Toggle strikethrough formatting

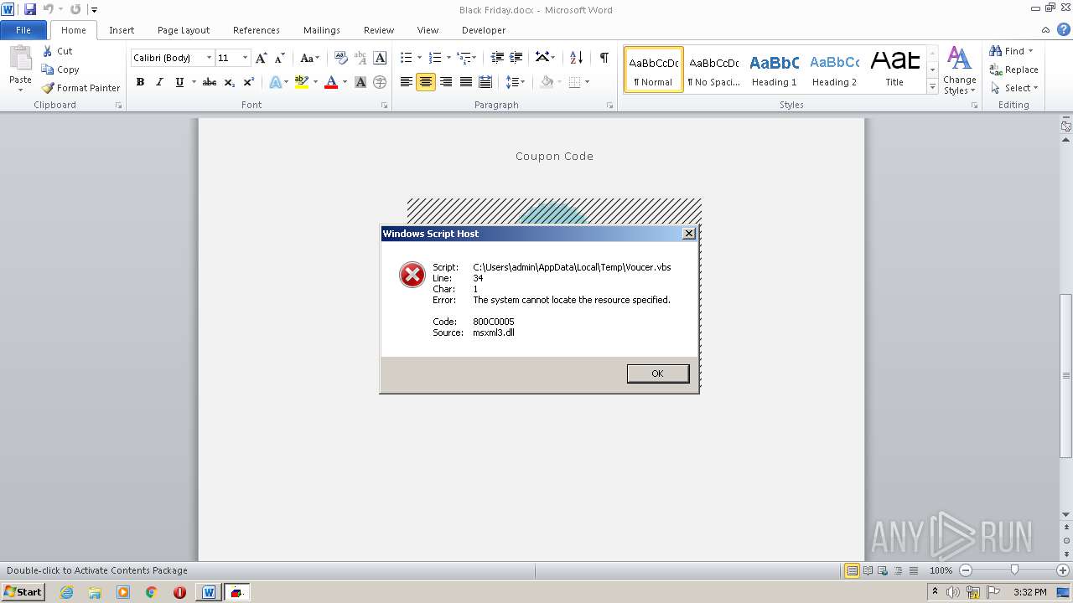point(210,82)
